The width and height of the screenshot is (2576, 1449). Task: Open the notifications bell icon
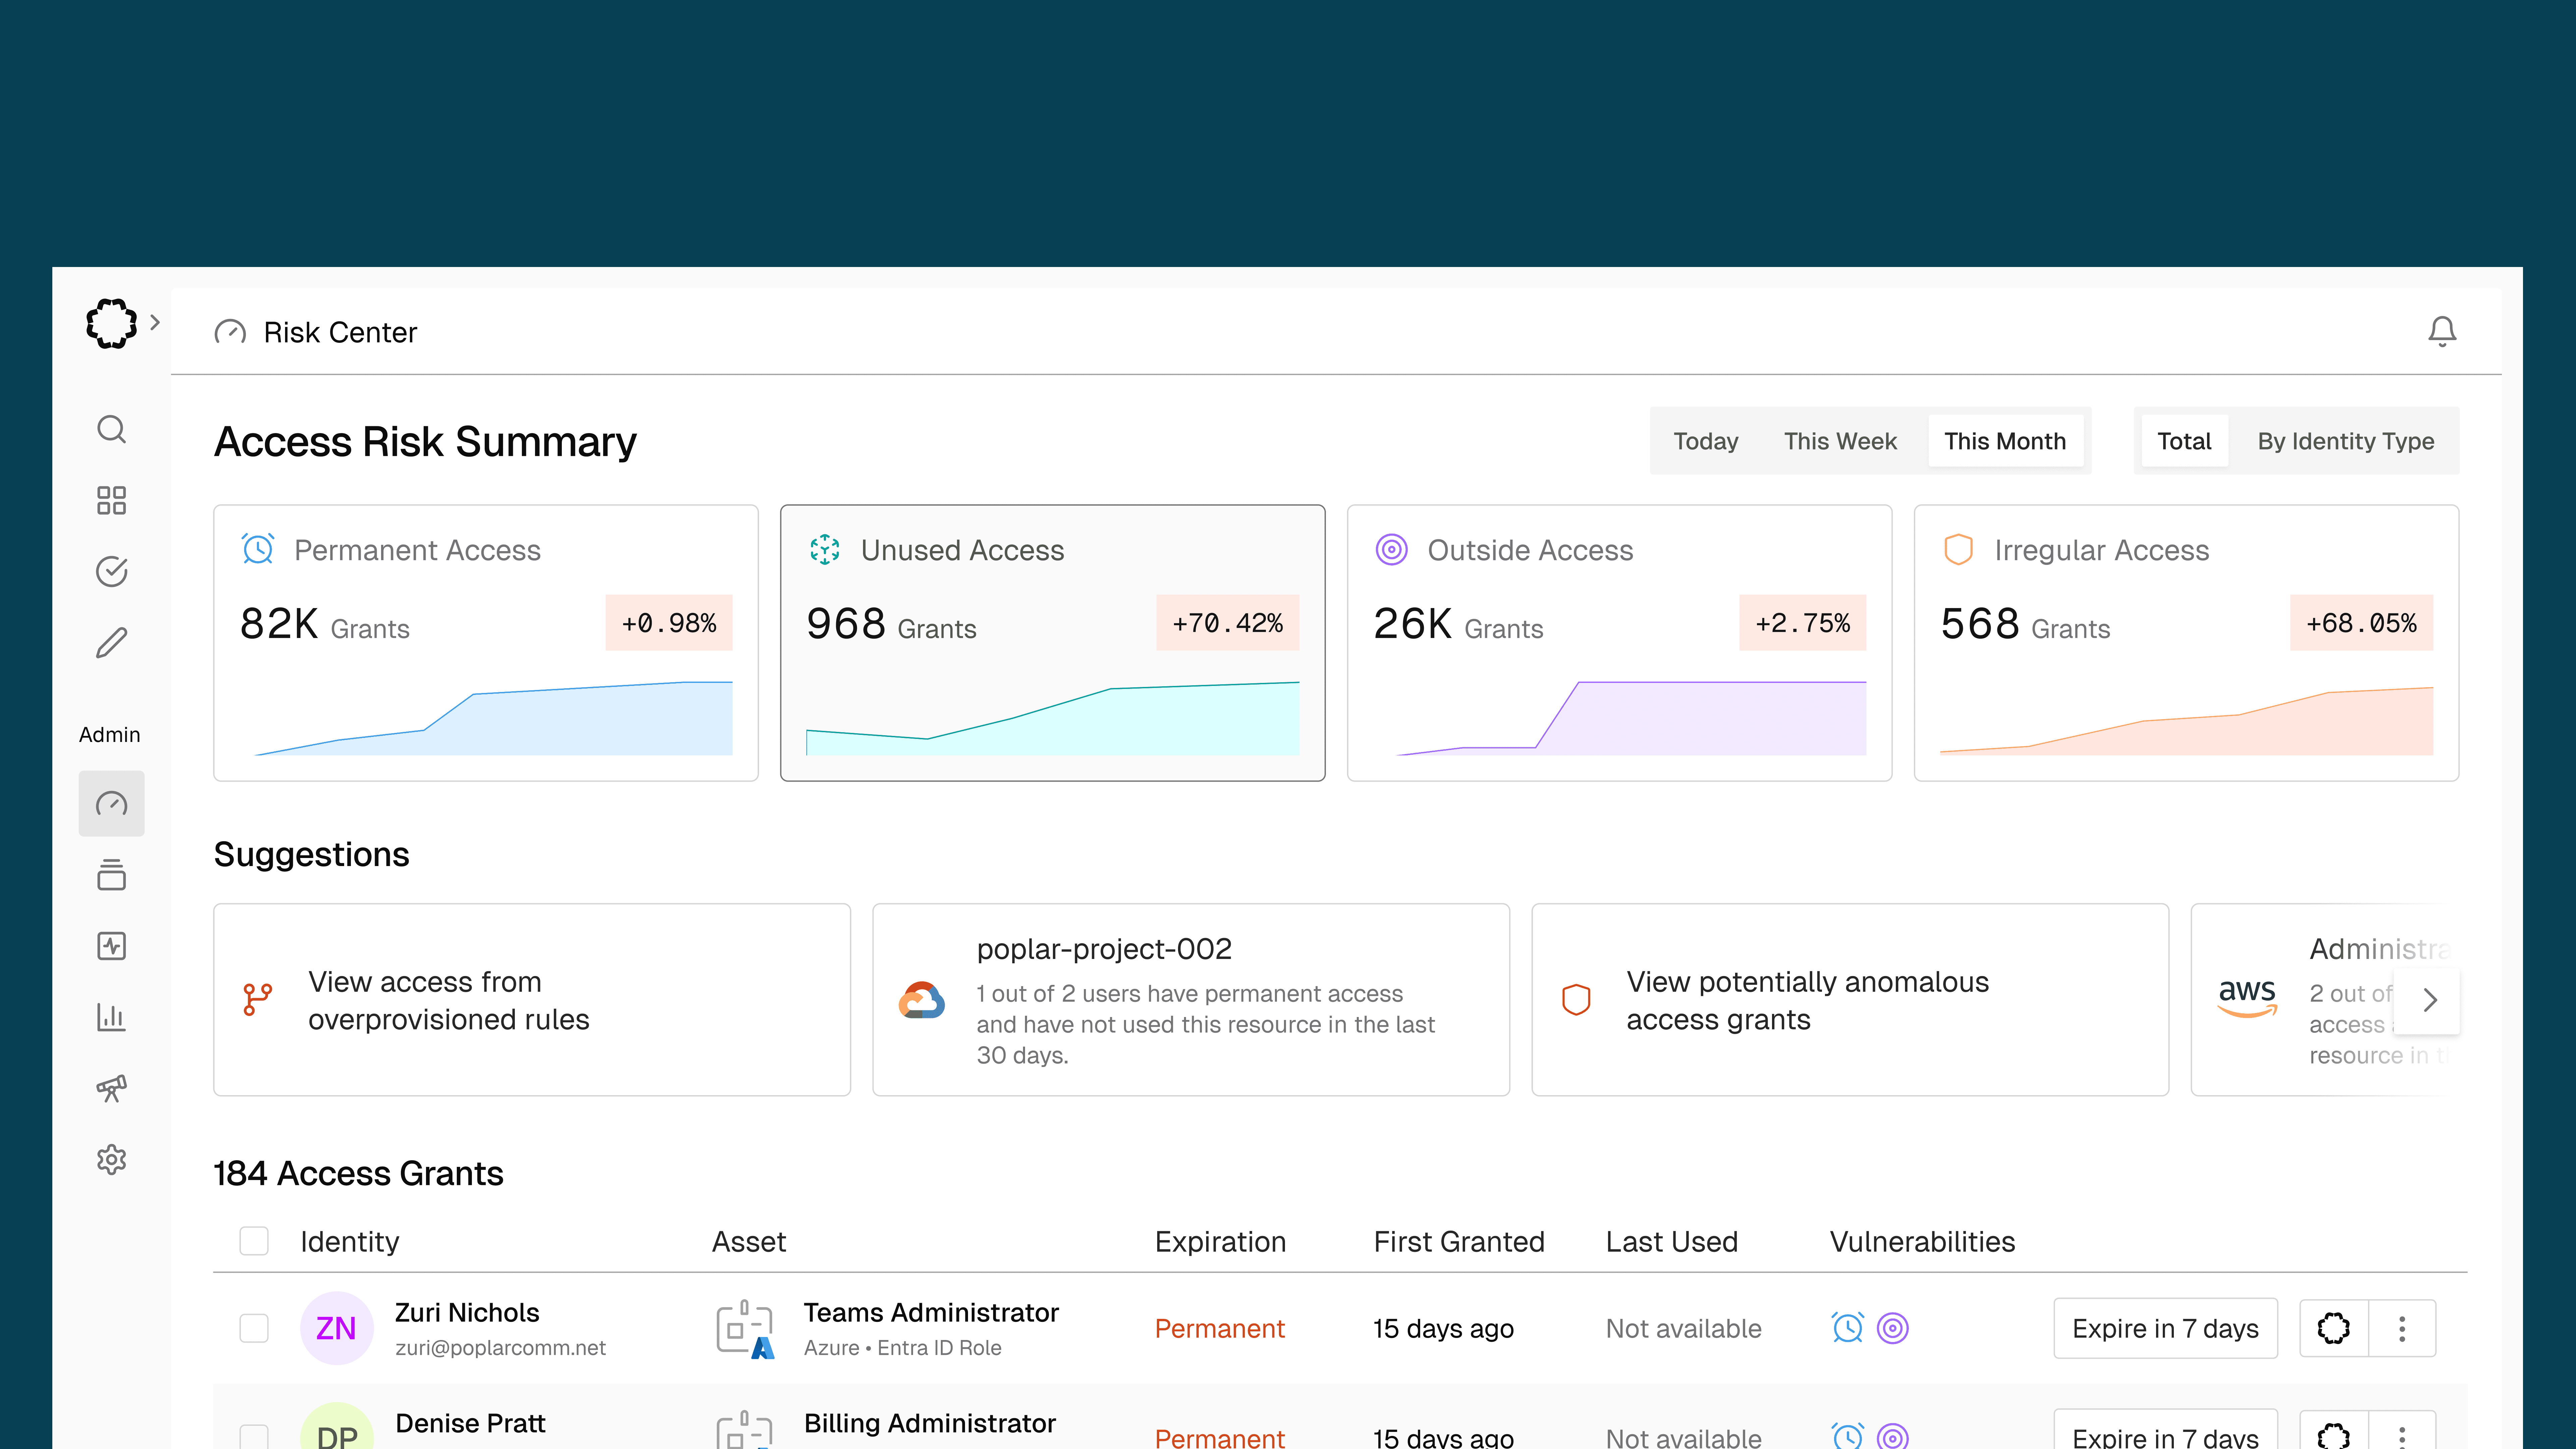[2442, 331]
